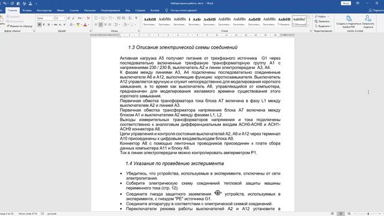Apply the text highlight color marker

[x=78, y=25]
